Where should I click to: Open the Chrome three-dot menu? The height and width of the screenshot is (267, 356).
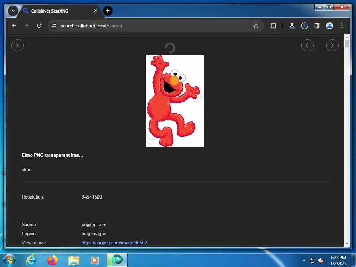(x=342, y=26)
